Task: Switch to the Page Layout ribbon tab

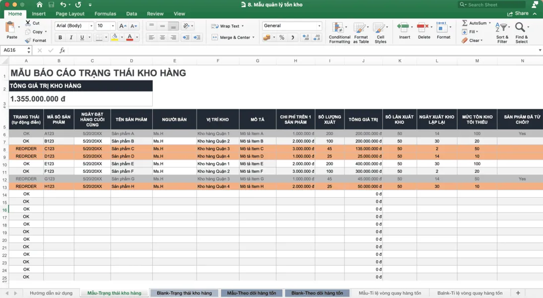Action: point(70,14)
